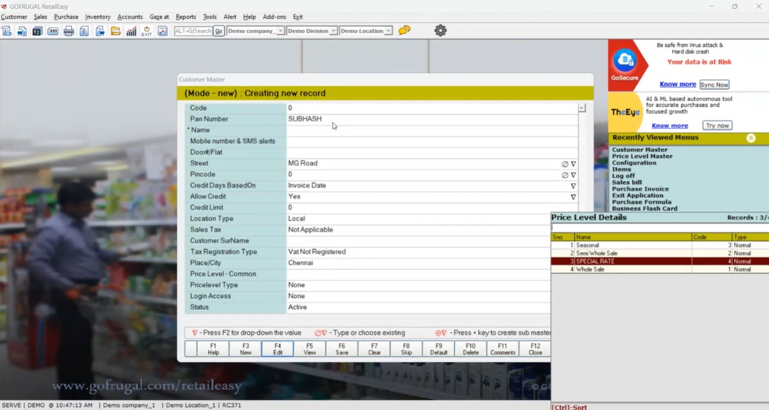Click the Sync Now button

pos(714,85)
